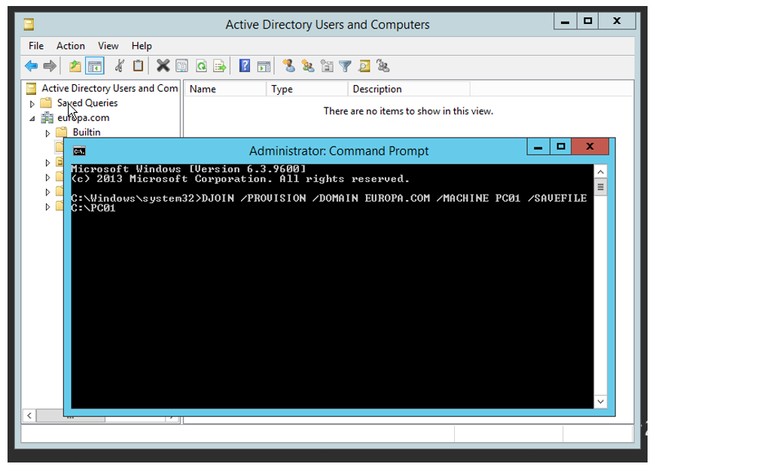Image resolution: width=759 pixels, height=470 pixels.
Task: Toggle the Show/Hide Action Pane icon
Action: [x=264, y=66]
